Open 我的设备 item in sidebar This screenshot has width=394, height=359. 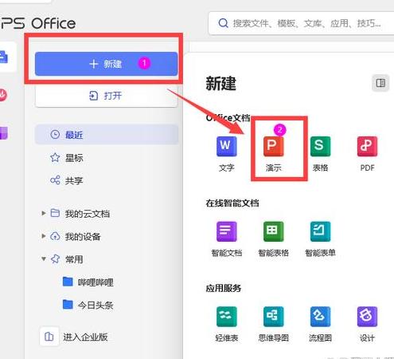click(83, 236)
